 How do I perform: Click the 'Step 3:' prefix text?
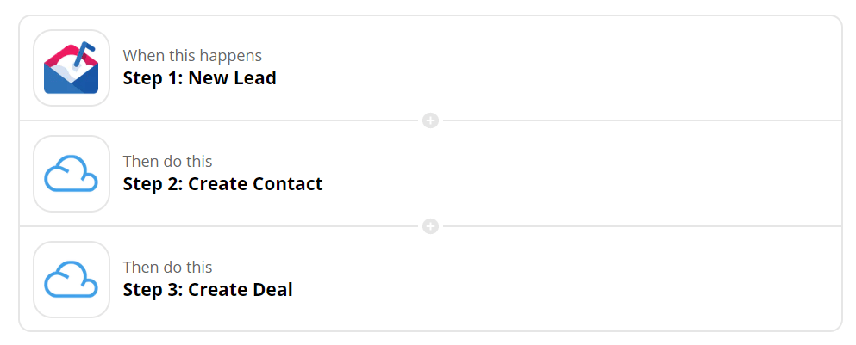point(153,290)
